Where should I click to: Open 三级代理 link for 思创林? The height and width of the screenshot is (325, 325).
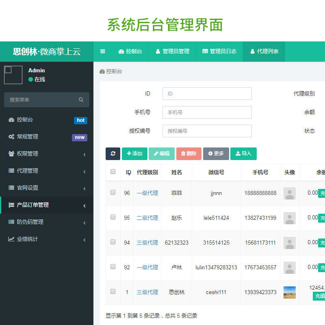pyautogui.click(x=147, y=292)
